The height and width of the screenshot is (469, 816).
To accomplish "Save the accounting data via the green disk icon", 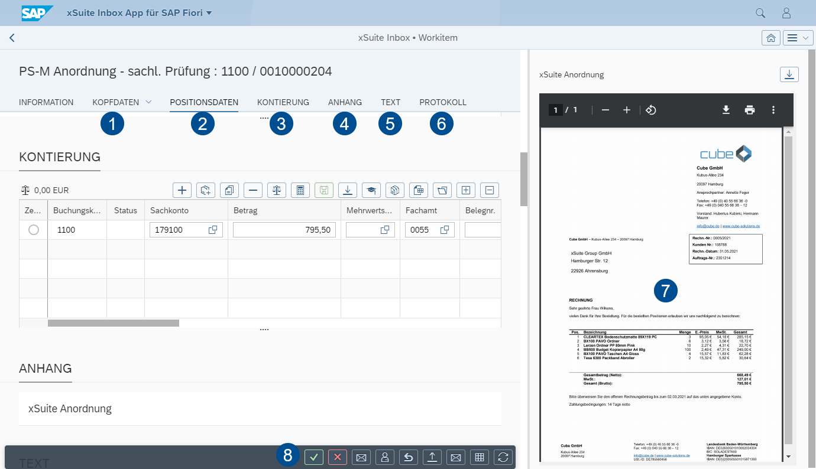I will point(323,190).
